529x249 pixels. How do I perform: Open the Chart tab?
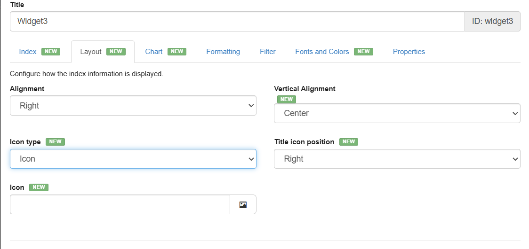(x=154, y=52)
